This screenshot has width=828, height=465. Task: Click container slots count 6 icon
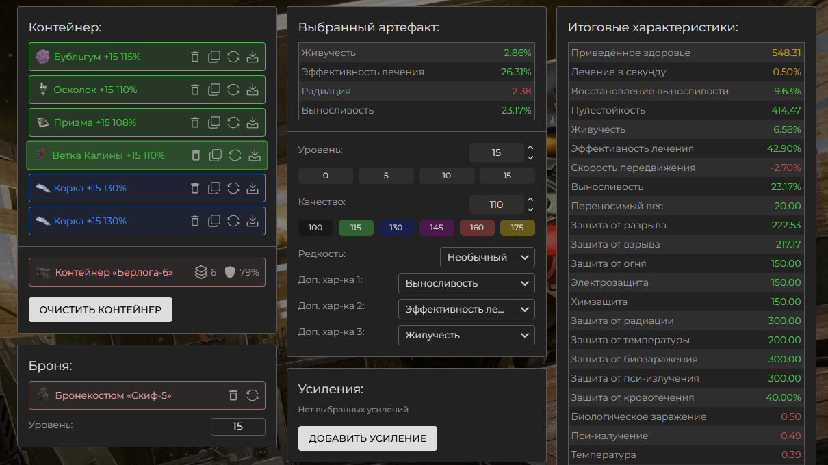(200, 272)
